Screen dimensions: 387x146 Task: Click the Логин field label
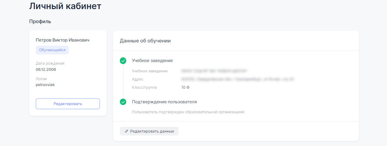tap(41, 79)
